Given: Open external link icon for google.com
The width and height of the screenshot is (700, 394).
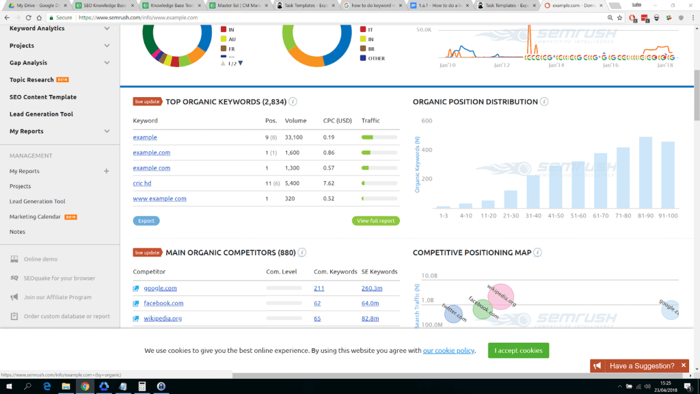Looking at the screenshot, I should click(x=136, y=289).
